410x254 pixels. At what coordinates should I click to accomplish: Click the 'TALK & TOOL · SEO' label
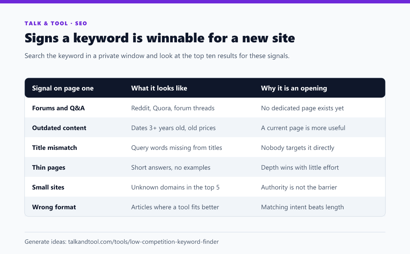[x=56, y=24]
